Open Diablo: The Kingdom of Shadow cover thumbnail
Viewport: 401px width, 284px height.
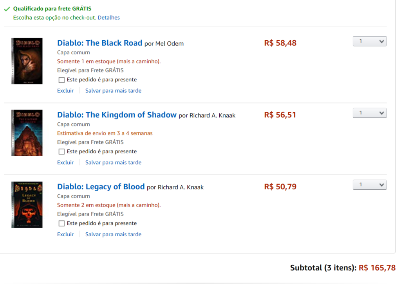(27, 133)
